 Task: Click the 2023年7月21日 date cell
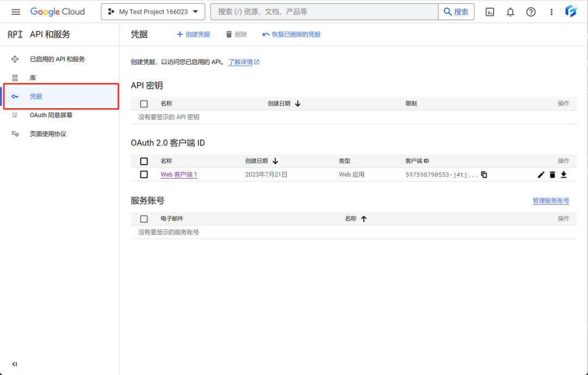click(266, 174)
